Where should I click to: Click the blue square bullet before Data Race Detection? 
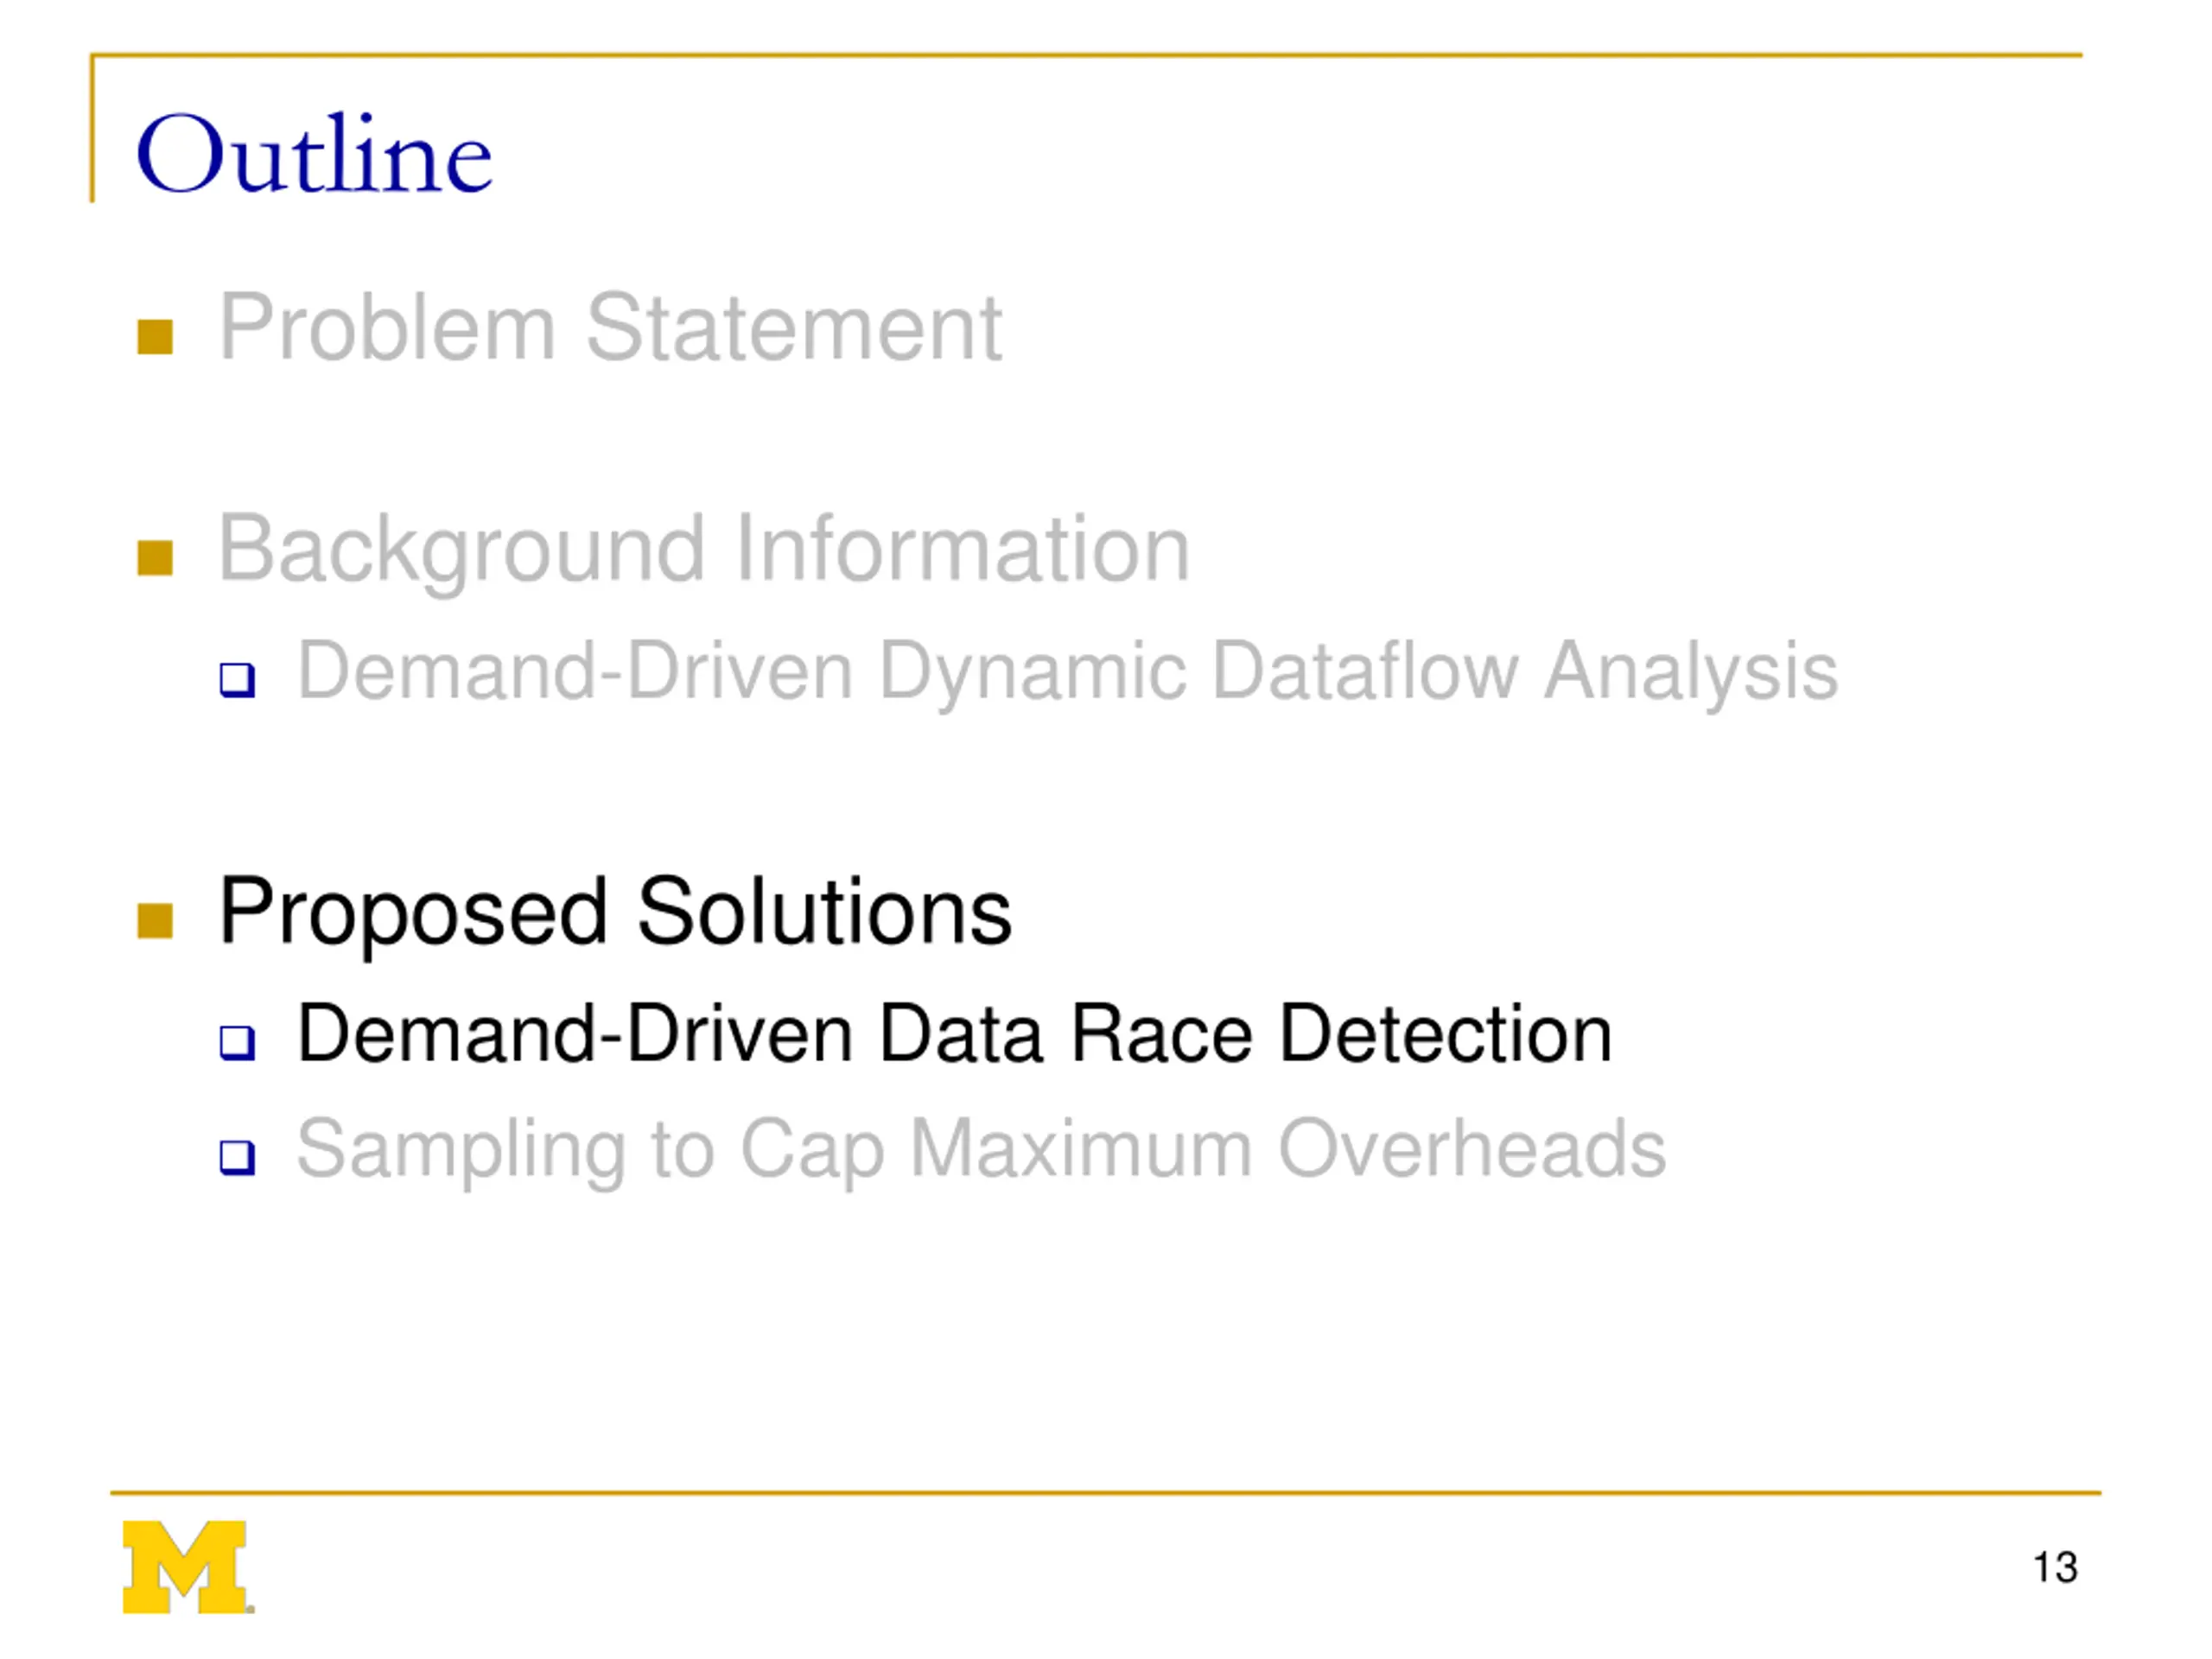[237, 1043]
